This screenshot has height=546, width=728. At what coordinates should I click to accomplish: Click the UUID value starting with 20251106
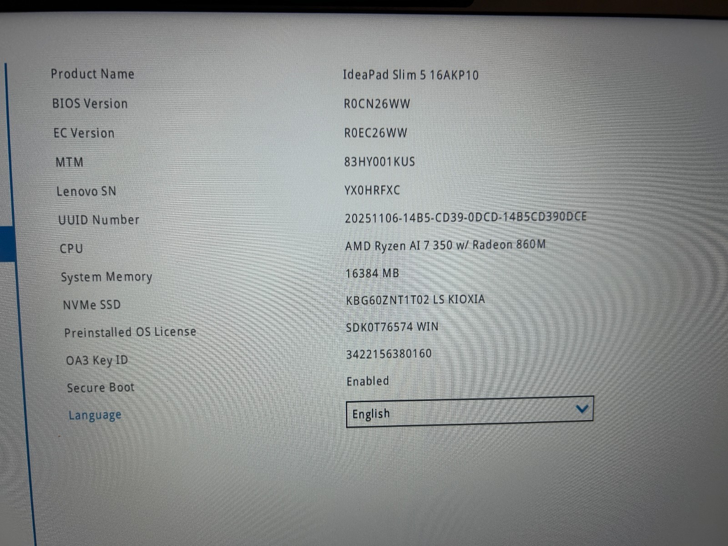[x=465, y=217]
